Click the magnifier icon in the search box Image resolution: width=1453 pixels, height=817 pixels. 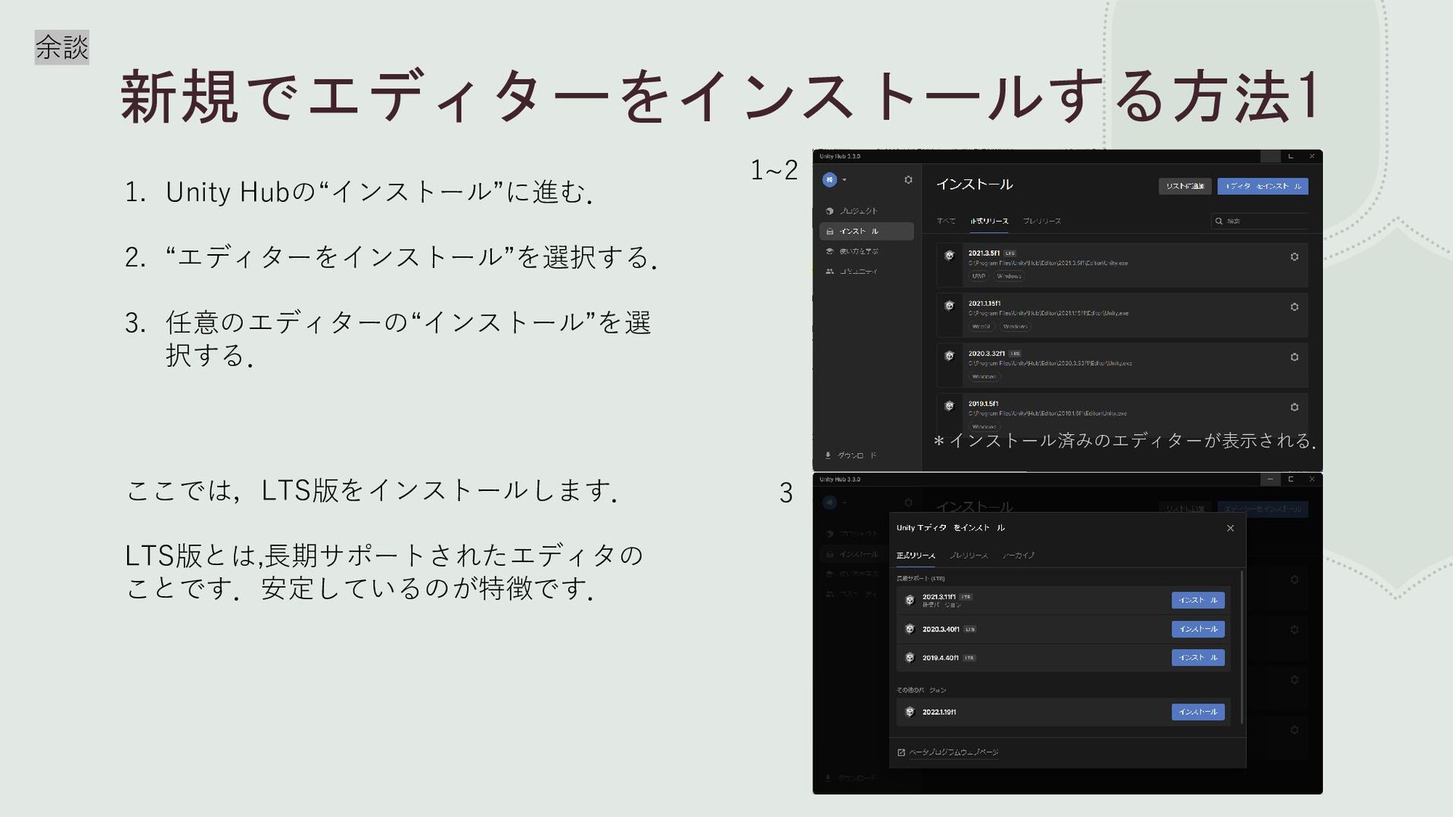tap(1219, 221)
